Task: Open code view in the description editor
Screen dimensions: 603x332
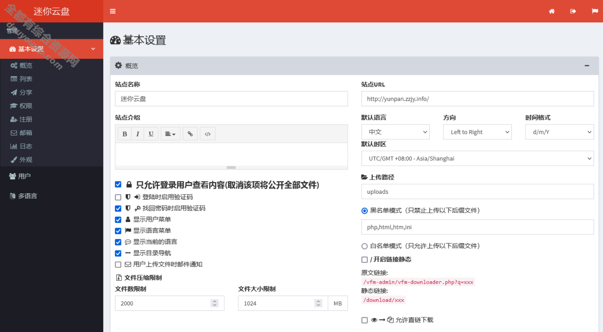Action: (208, 134)
